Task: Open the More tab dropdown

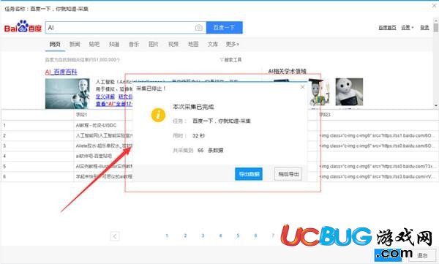Action: [x=233, y=44]
